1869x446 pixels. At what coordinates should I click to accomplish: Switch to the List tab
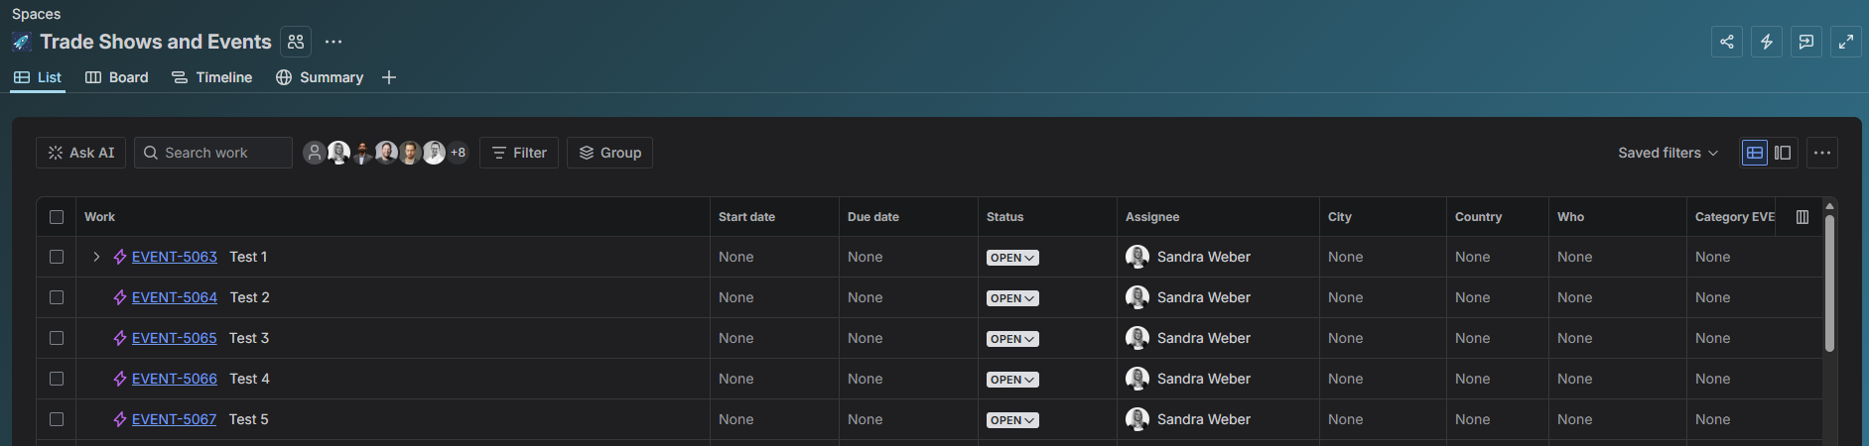(x=38, y=77)
